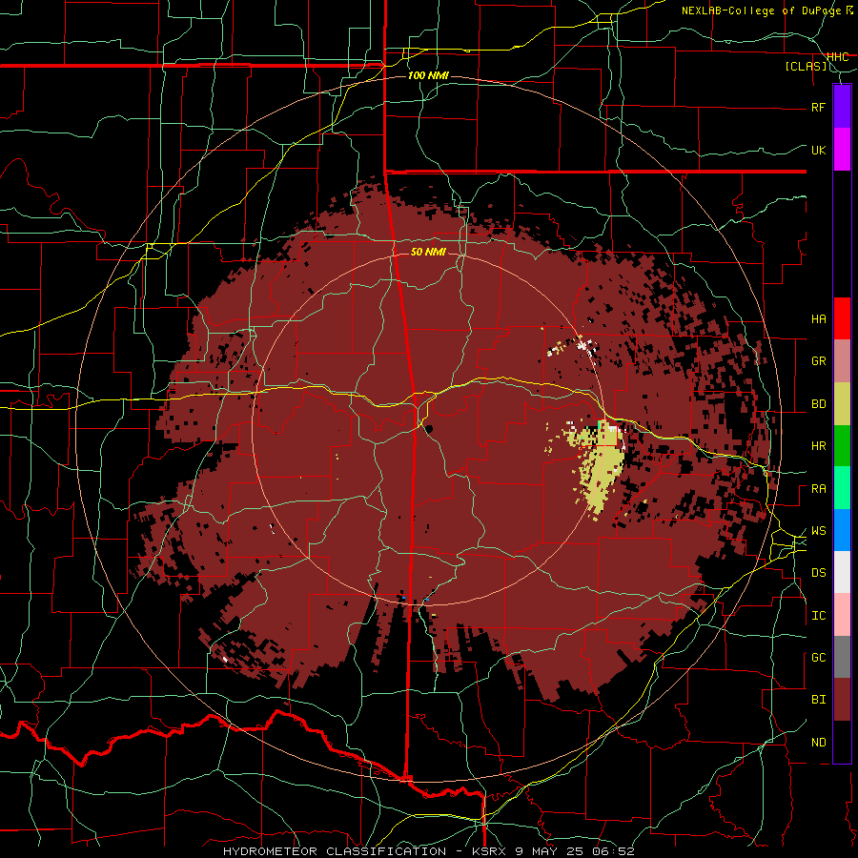This screenshot has width=858, height=858.
Task: Click the red HA legend color swatch
Action: point(842,318)
